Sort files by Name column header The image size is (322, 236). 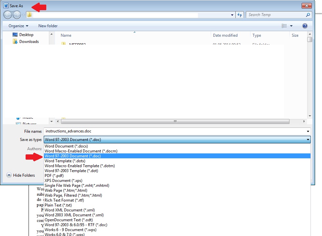(x=66, y=35)
